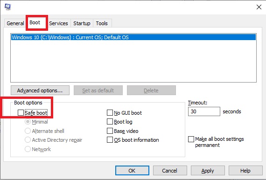This screenshot has height=180, width=266.
Task: Click the Delete button
Action: [151, 90]
